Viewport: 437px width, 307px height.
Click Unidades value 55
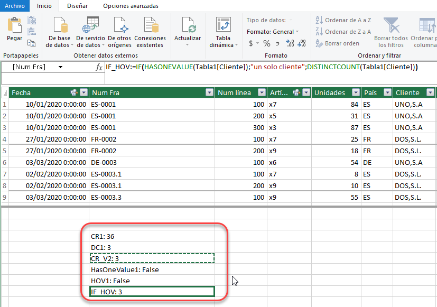pos(336,197)
